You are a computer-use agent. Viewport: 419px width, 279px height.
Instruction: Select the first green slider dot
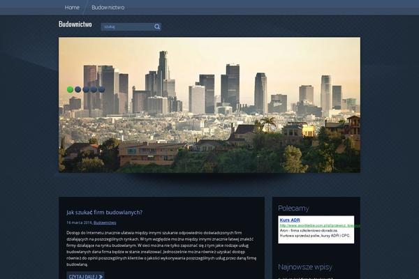coord(70,89)
